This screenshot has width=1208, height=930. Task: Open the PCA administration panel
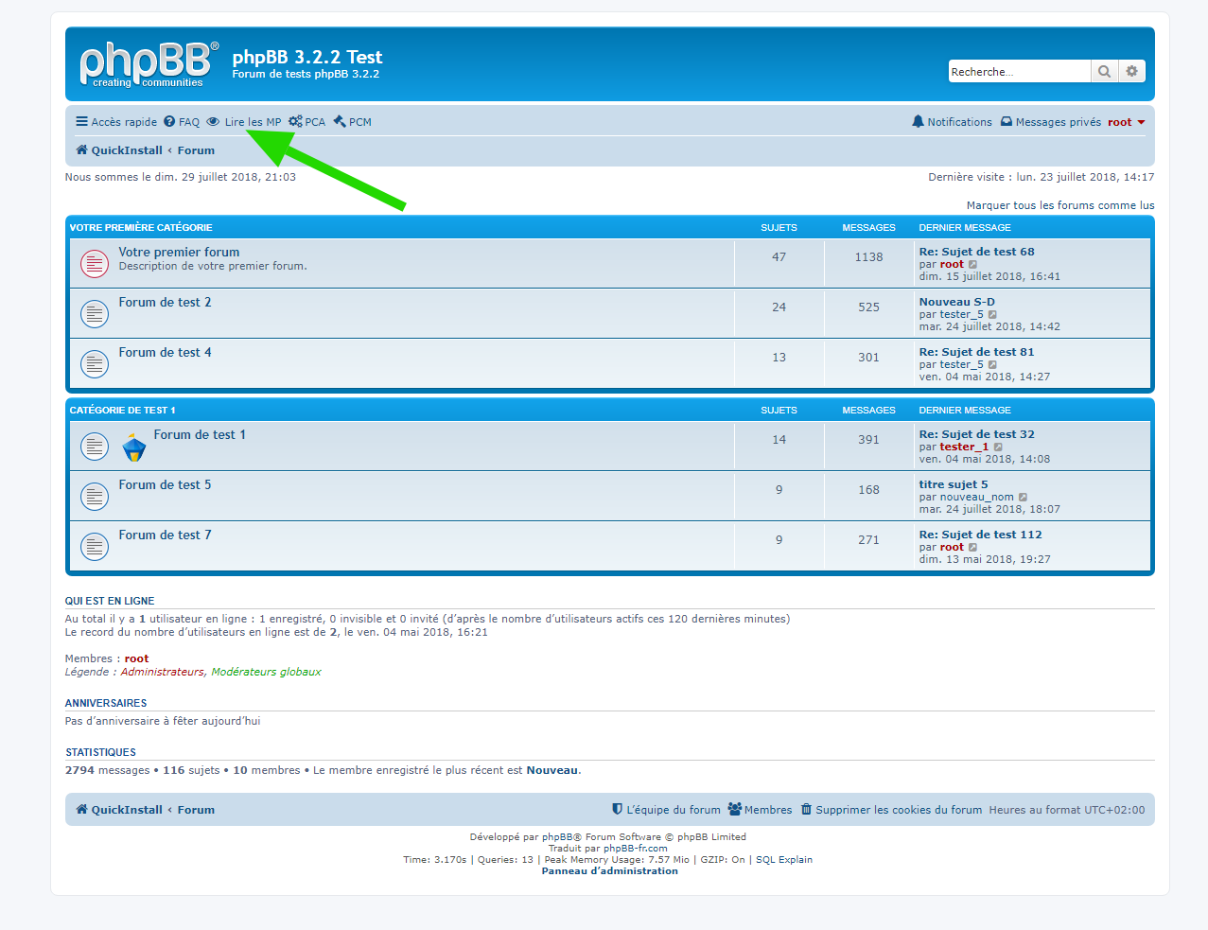306,122
